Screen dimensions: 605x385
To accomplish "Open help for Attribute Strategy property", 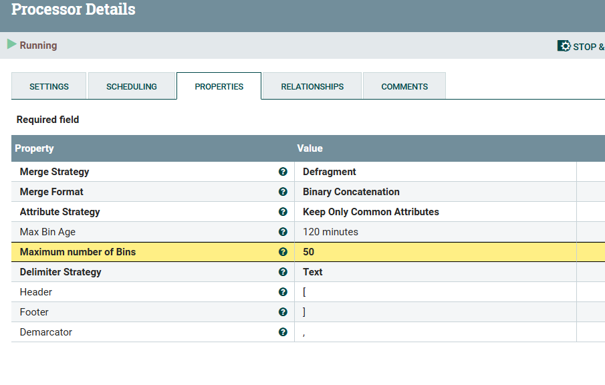I will click(x=283, y=212).
